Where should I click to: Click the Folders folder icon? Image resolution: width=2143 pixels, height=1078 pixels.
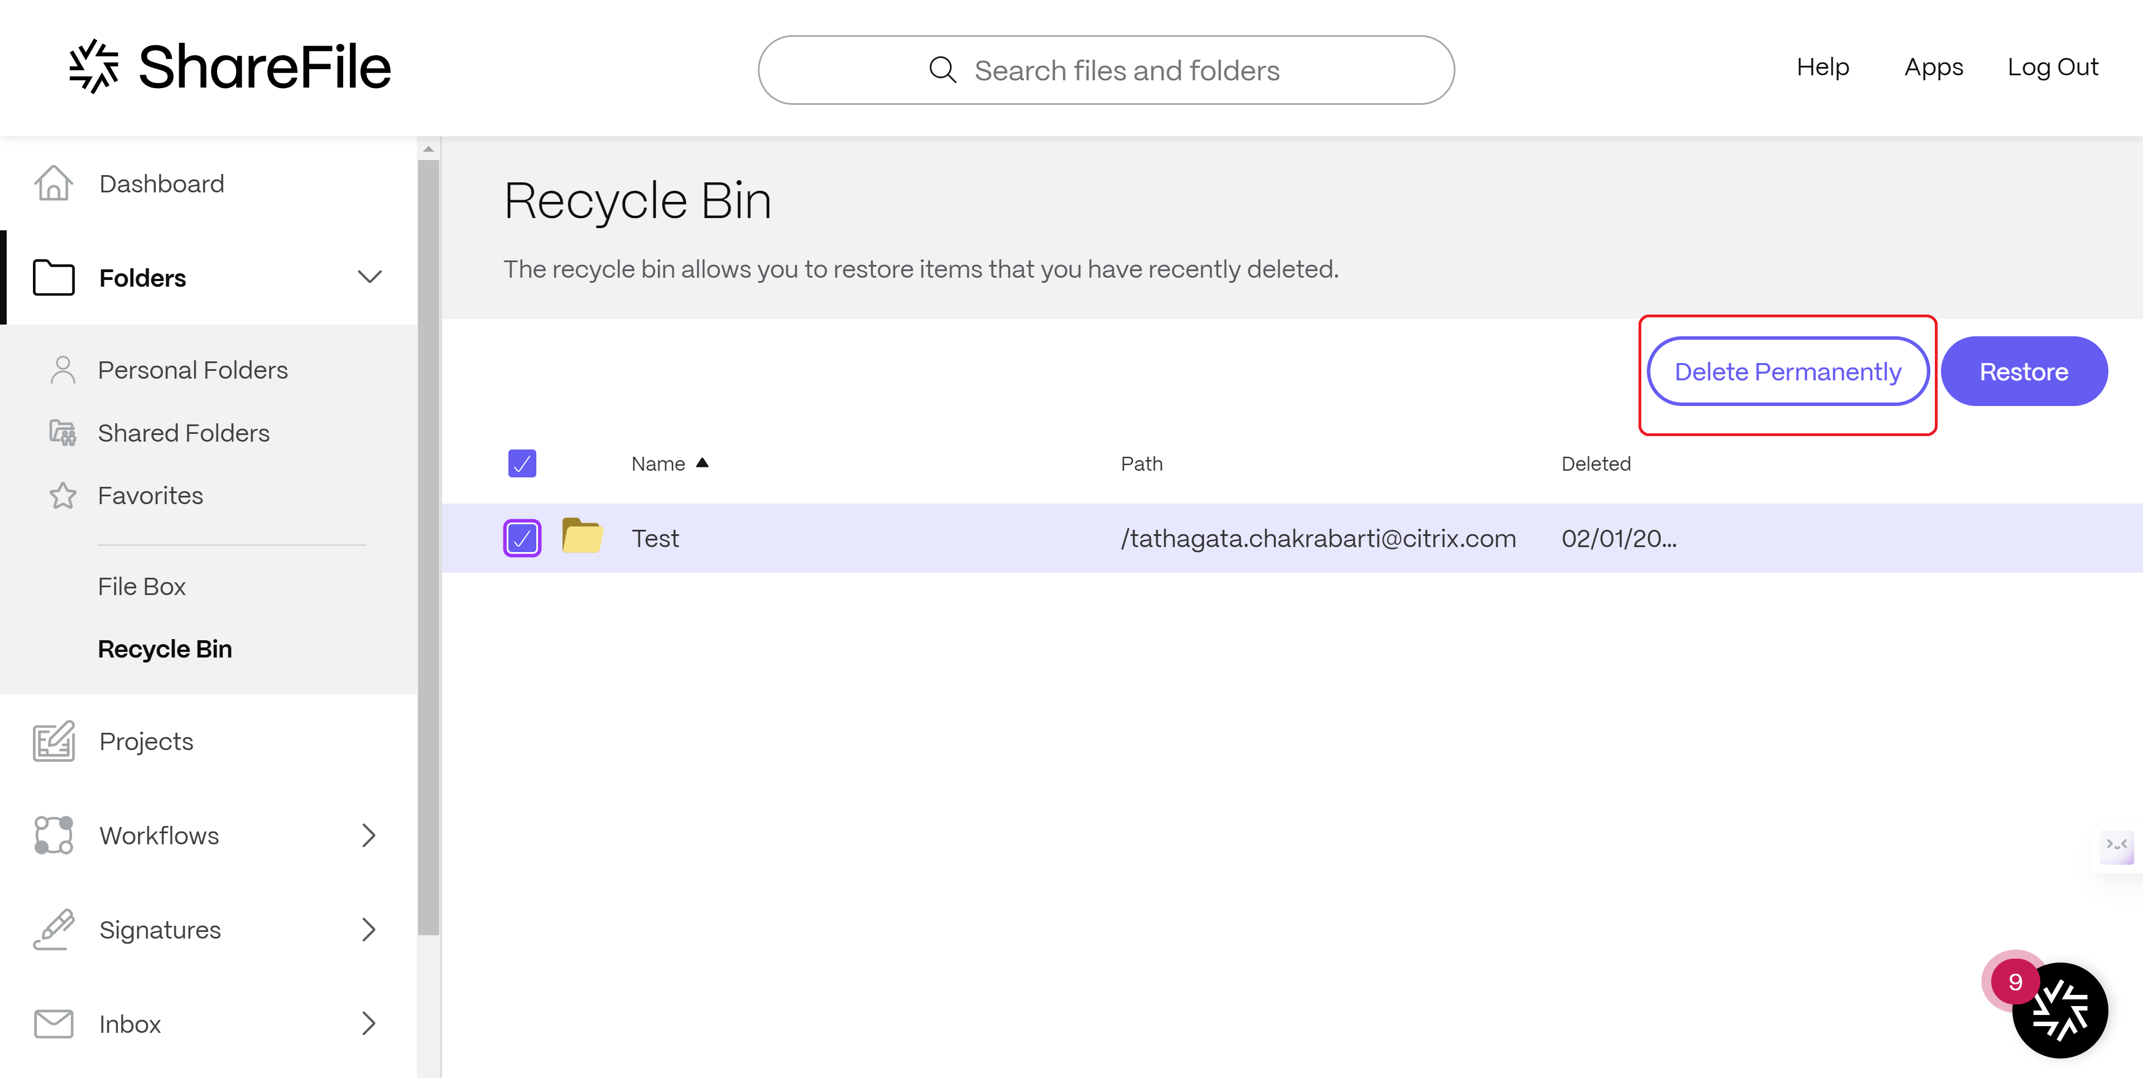click(53, 277)
